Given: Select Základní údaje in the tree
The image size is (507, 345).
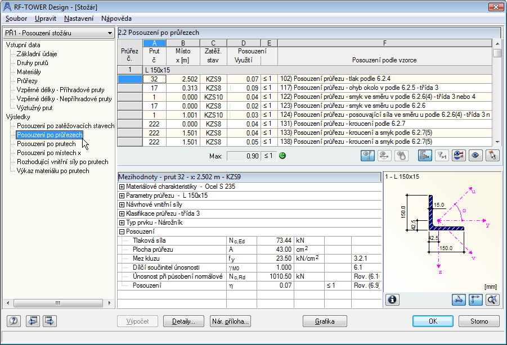Looking at the screenshot, I should (x=37, y=54).
